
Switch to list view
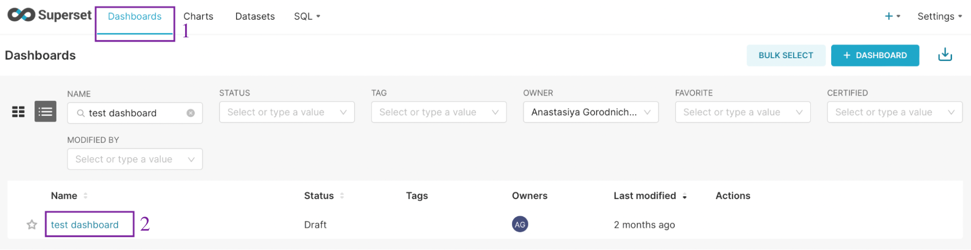point(45,112)
